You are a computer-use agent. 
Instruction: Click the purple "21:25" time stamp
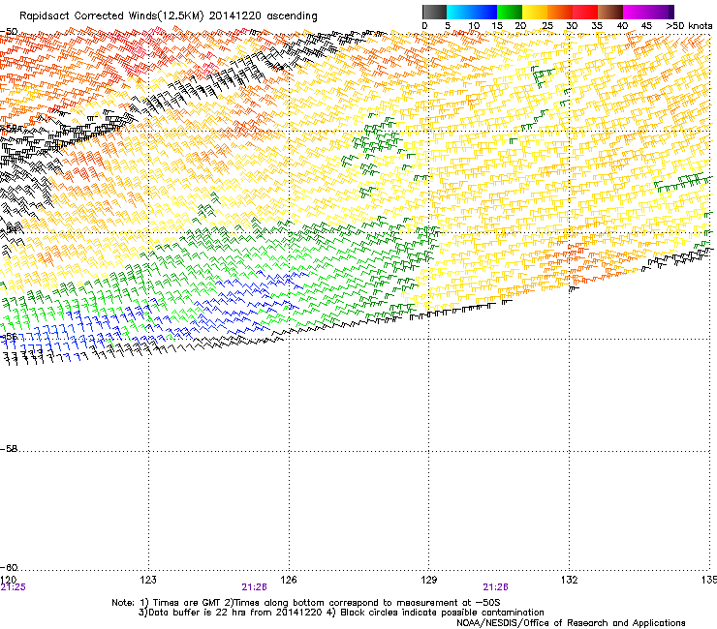14,587
